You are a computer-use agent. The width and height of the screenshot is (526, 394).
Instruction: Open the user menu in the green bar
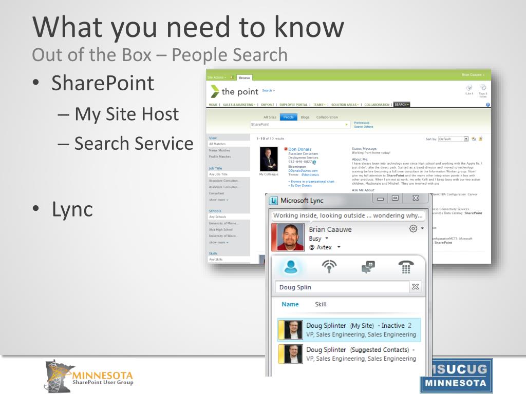tap(473, 75)
